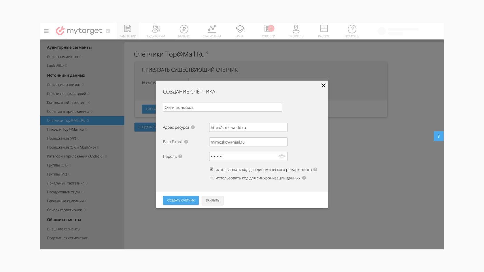Open Список сегментов in sidebar

click(x=63, y=57)
